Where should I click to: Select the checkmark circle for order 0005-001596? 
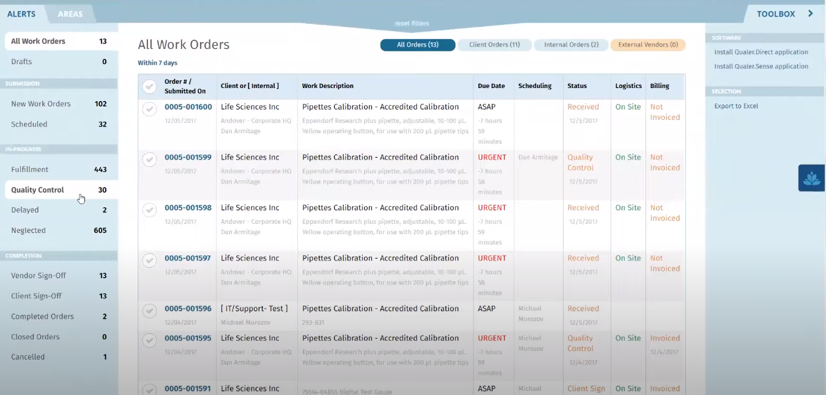149,311
